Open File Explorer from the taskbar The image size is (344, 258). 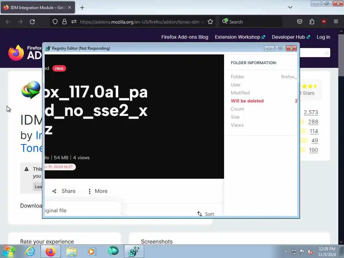tap(72, 252)
